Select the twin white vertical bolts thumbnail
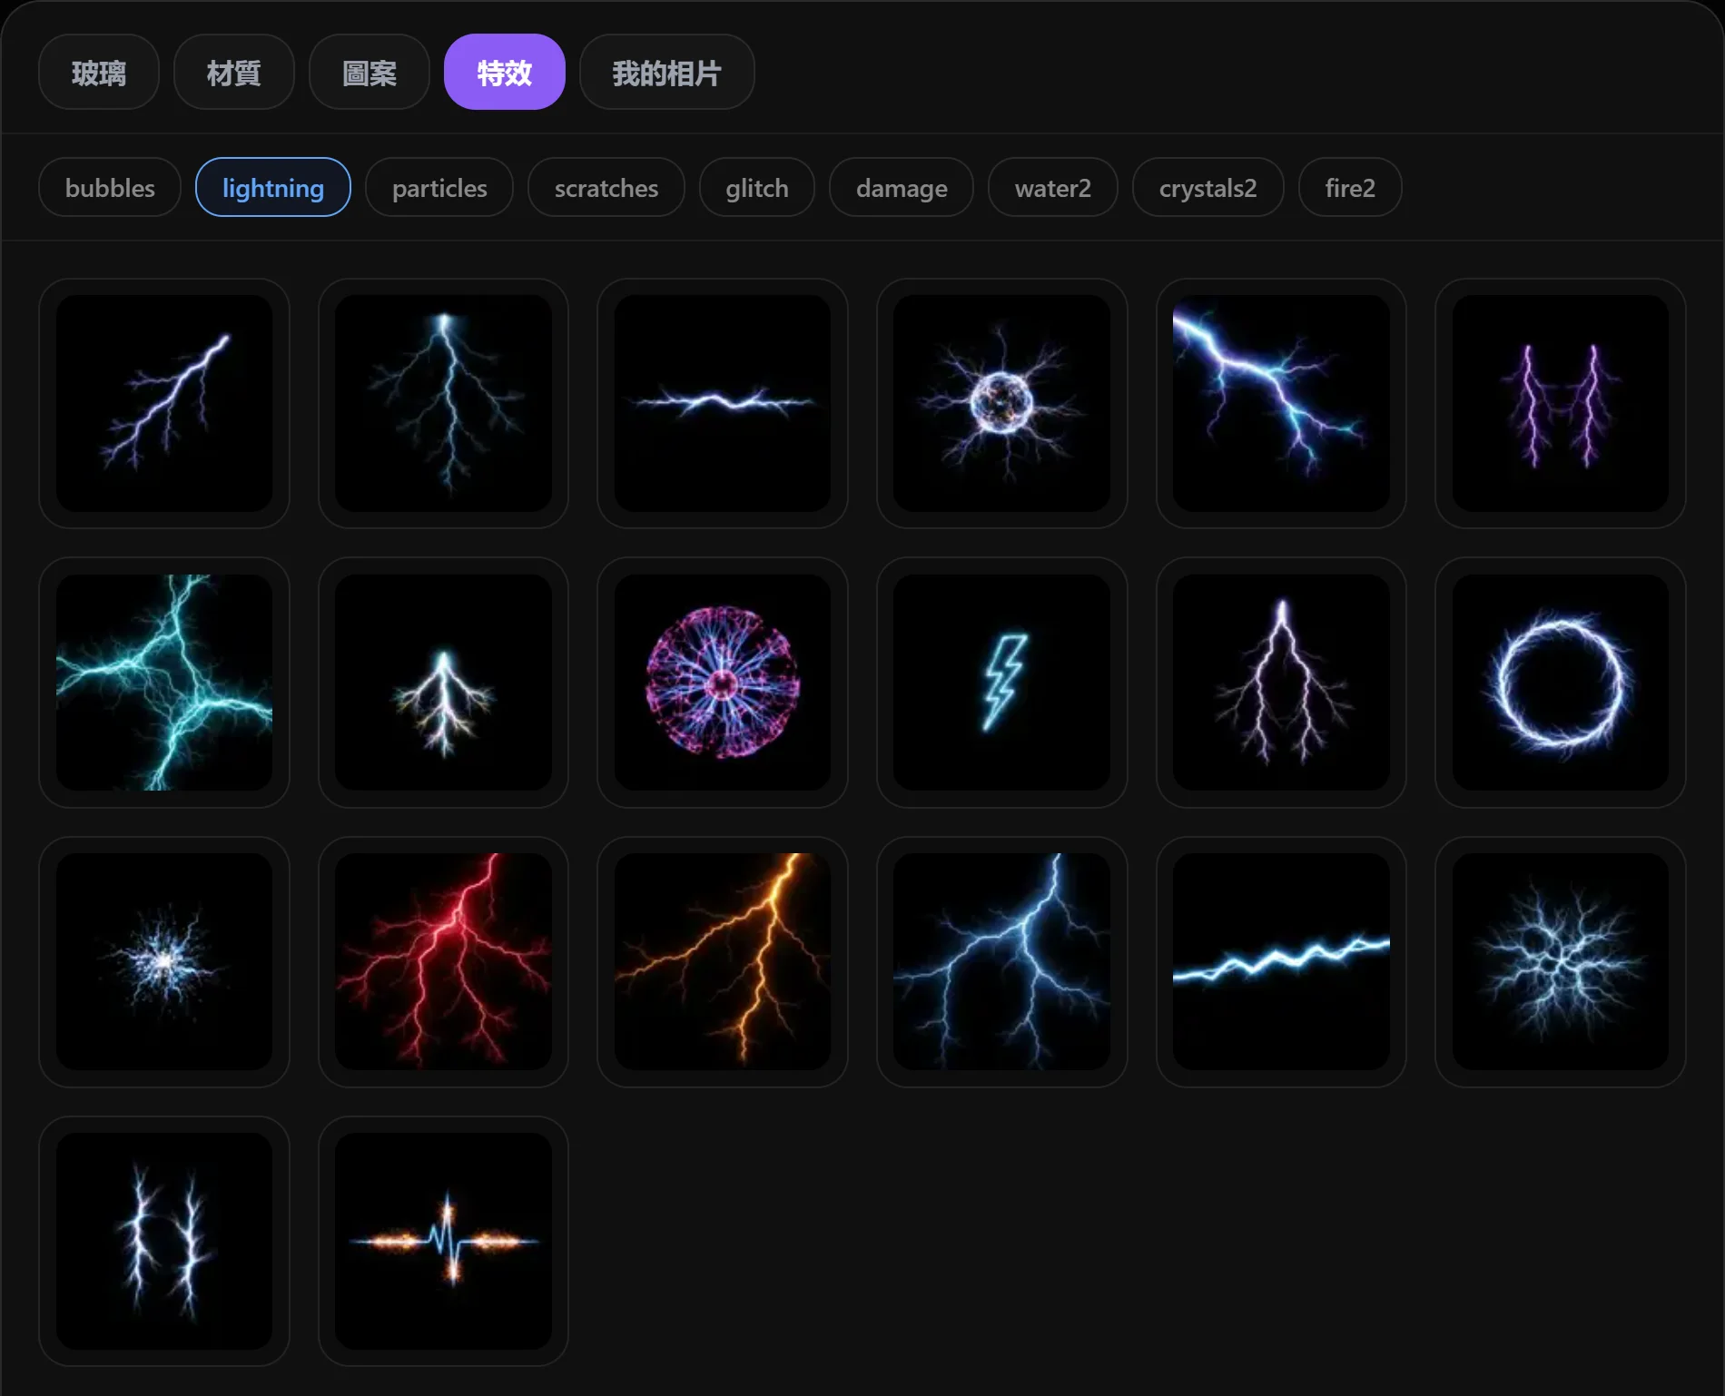The image size is (1725, 1396). tap(164, 1241)
